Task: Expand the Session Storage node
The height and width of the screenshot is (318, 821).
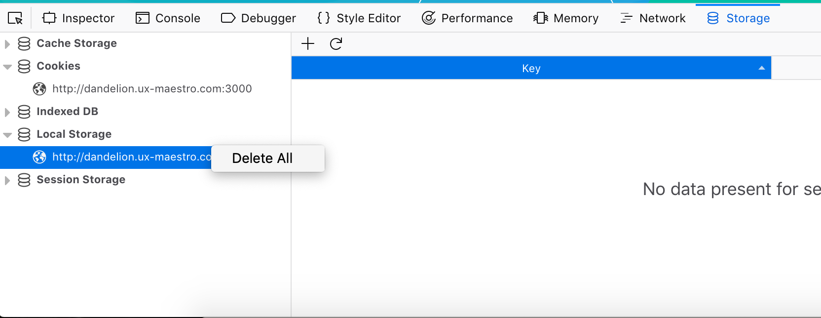Action: [x=7, y=180]
